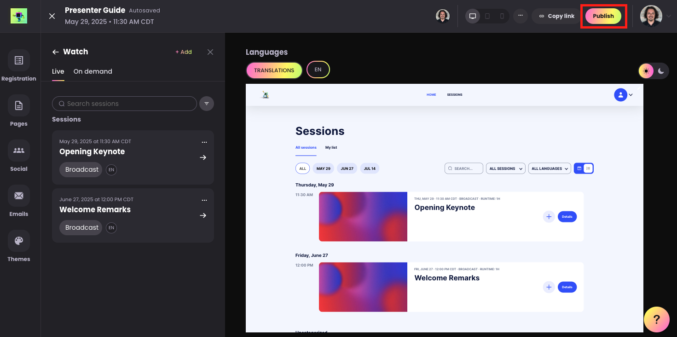Click the Welcome Remarks thumbnail image
This screenshot has width=677, height=337.
[363, 287]
